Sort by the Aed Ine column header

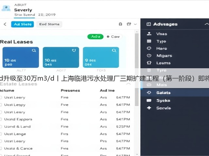pyautogui.click(x=107, y=90)
